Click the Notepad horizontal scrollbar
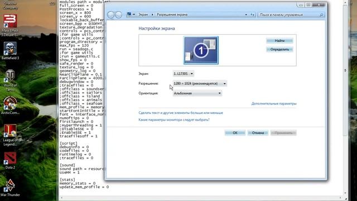357x201 pixels. 200,198
